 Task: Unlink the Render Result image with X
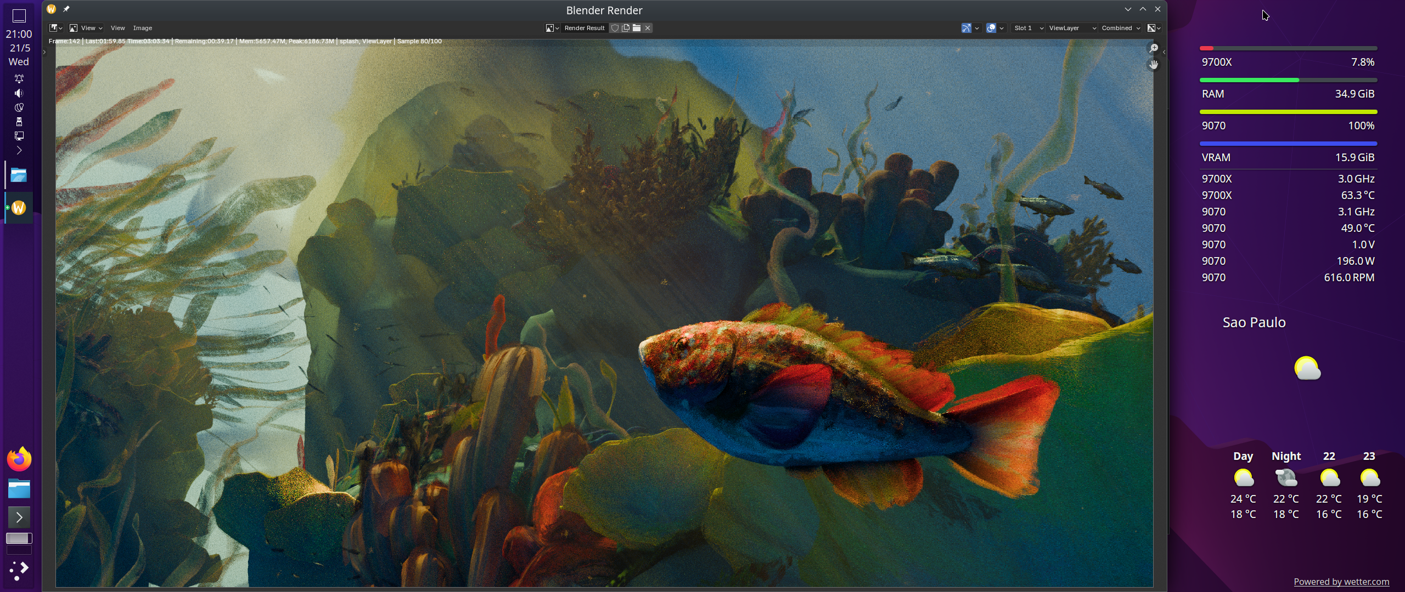648,28
